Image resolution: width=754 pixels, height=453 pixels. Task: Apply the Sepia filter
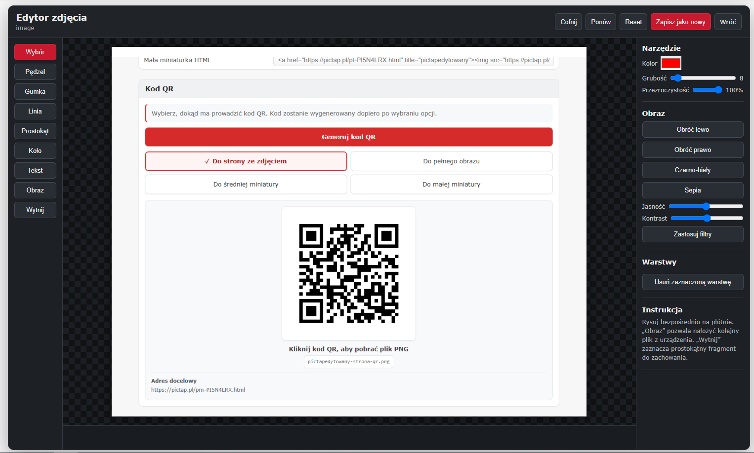point(693,190)
